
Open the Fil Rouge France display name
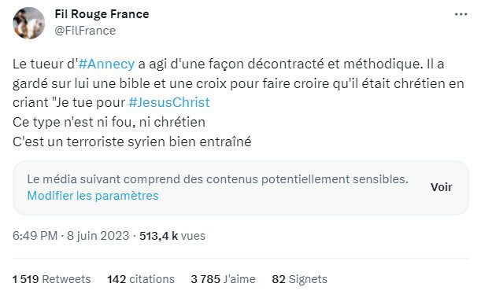tap(102, 14)
